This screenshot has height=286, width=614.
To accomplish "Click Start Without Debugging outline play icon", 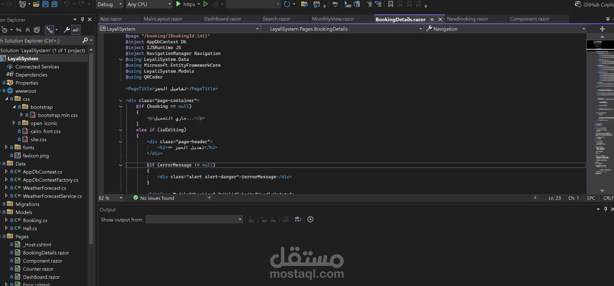I will [x=206, y=4].
